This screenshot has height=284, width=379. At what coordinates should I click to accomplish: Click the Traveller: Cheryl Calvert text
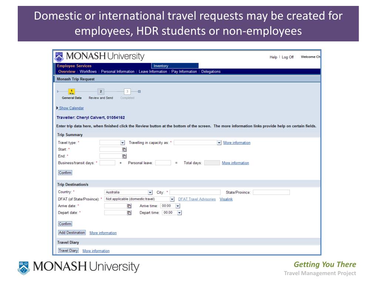(x=91, y=118)
